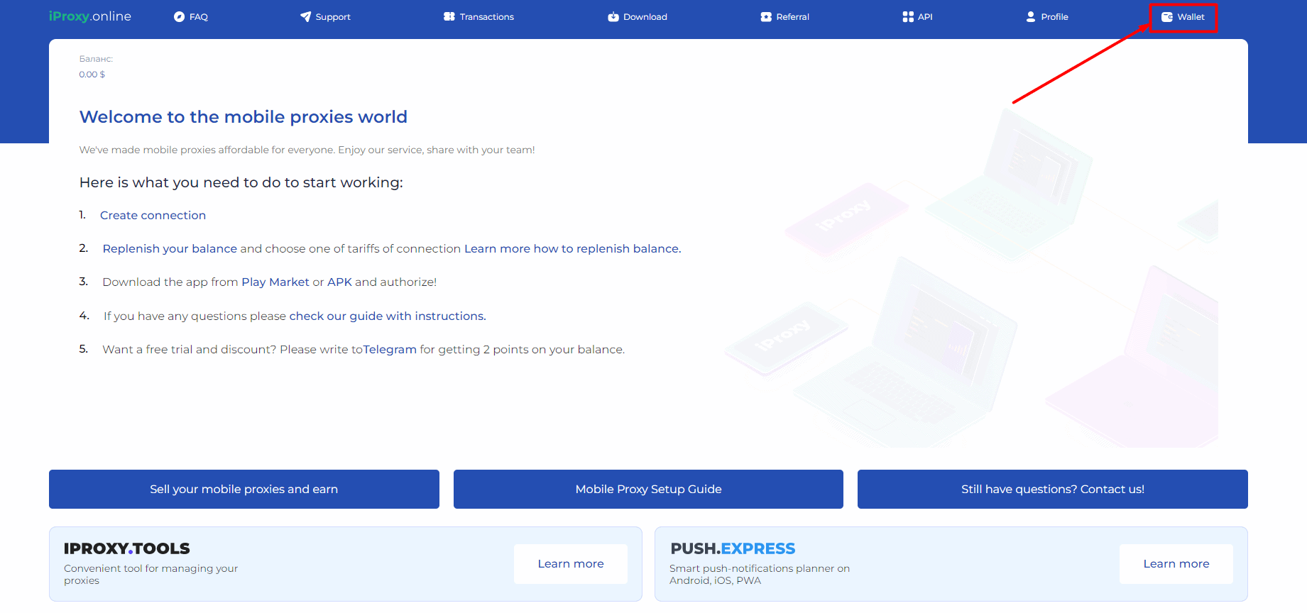
Task: Click the API grid icon
Action: click(908, 17)
